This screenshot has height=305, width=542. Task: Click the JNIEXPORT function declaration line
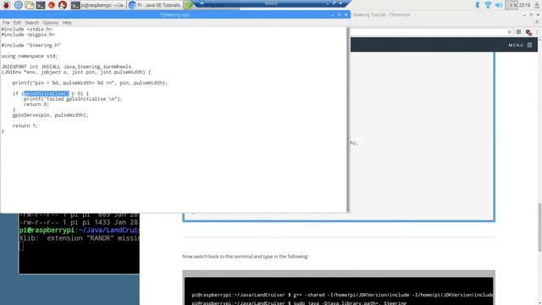66,67
